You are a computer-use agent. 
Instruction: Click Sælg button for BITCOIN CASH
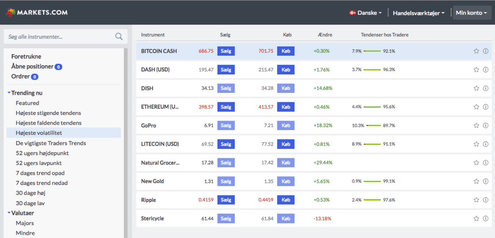(226, 51)
